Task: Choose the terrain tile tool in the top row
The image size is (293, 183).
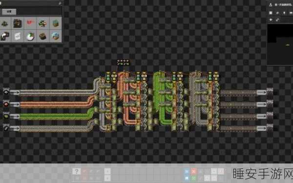Action: pyautogui.click(x=56, y=23)
